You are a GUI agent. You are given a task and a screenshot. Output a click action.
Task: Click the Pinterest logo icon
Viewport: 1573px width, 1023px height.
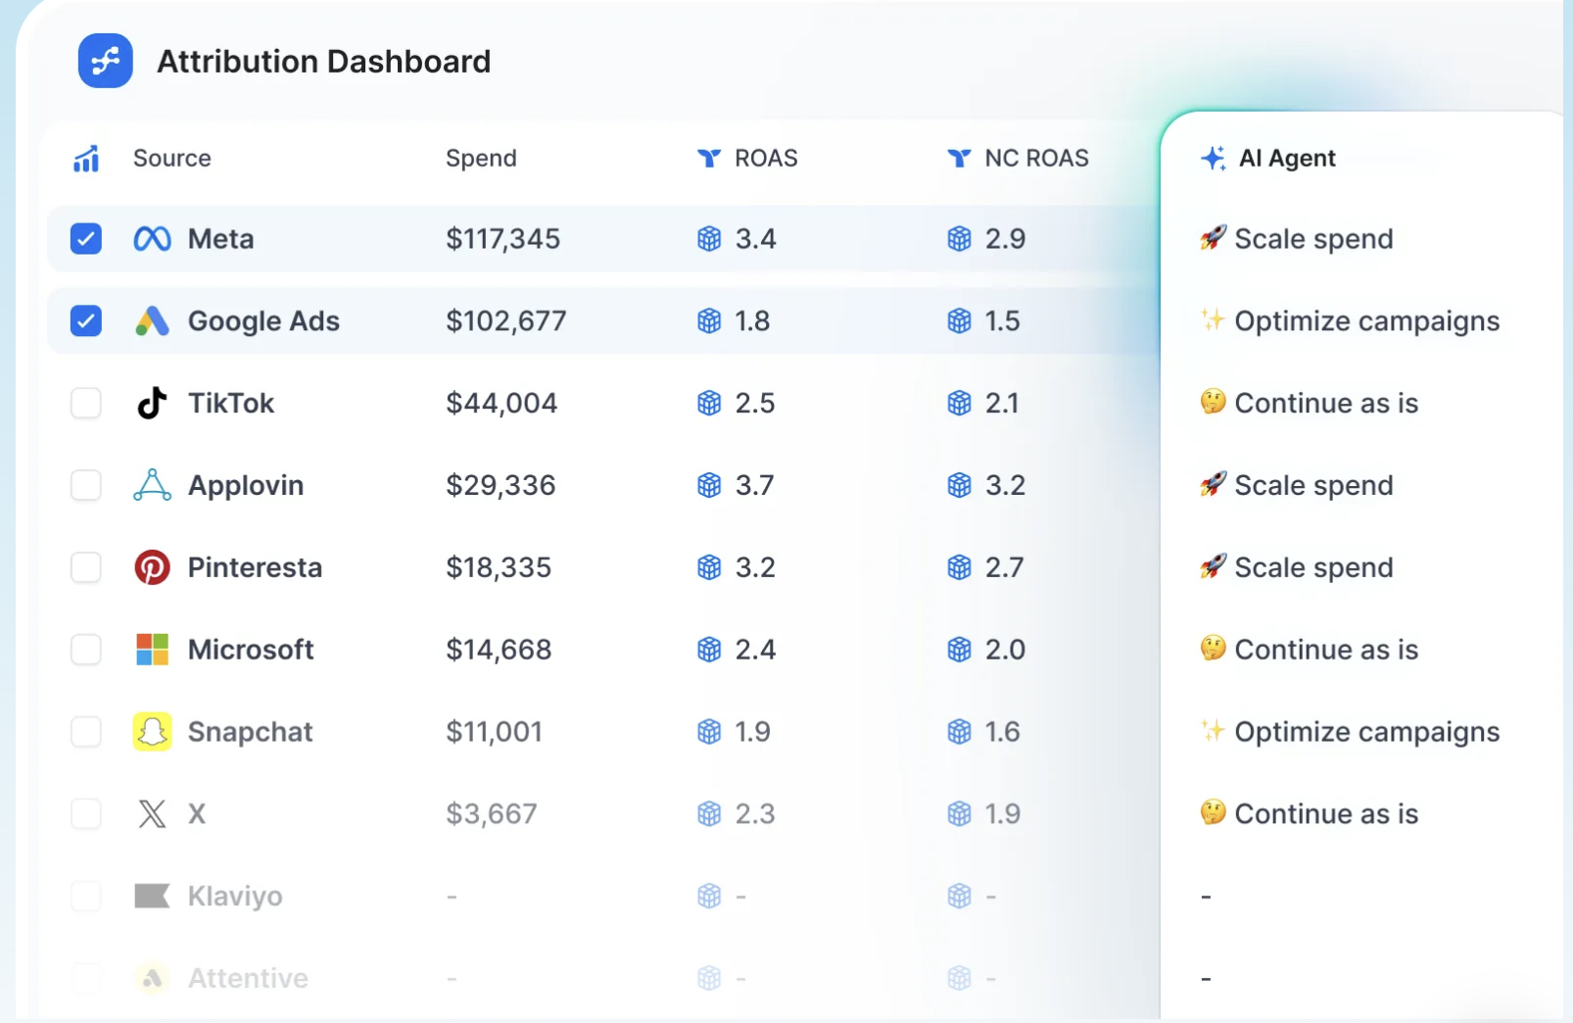(x=152, y=567)
